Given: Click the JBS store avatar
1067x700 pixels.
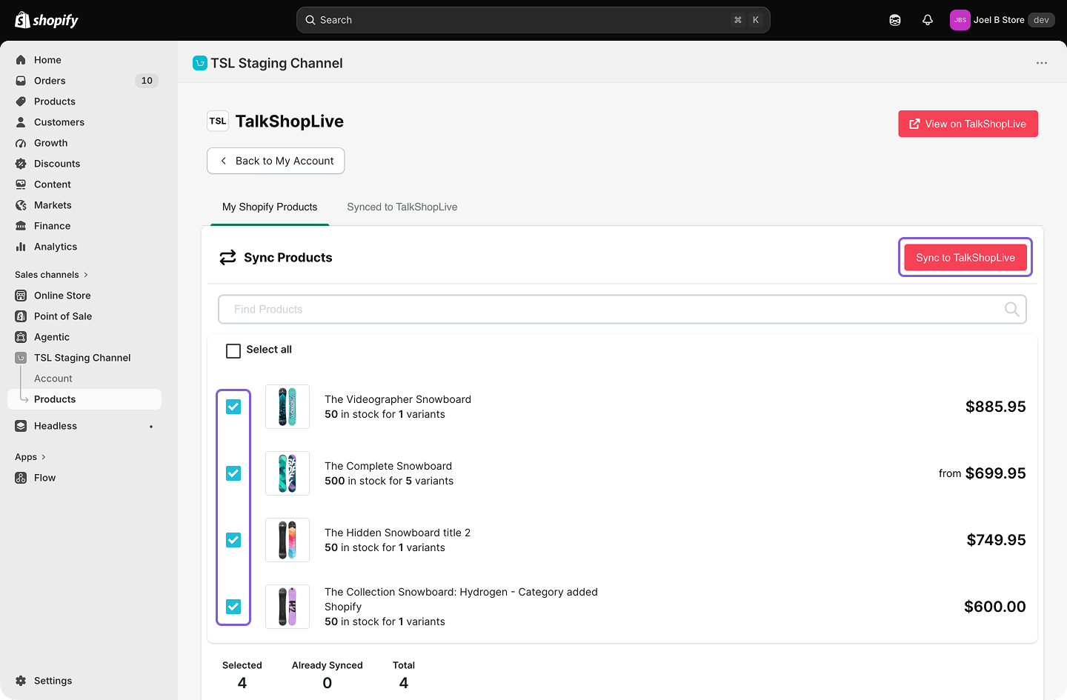Looking at the screenshot, I should point(960,20).
